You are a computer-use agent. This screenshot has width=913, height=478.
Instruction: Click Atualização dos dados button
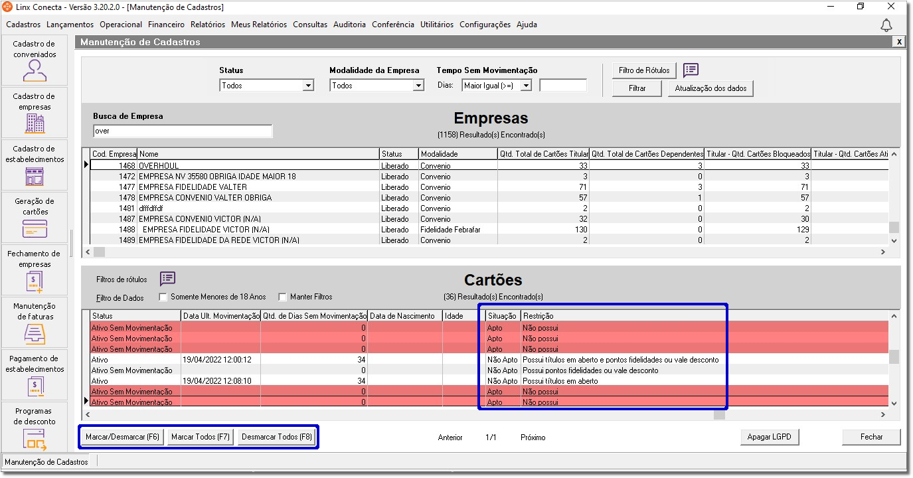tap(710, 88)
